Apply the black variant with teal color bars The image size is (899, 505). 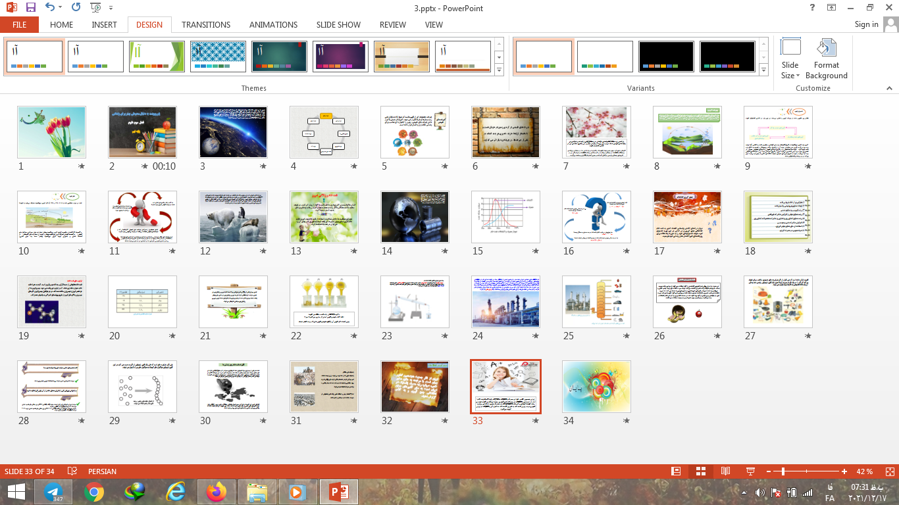click(727, 57)
